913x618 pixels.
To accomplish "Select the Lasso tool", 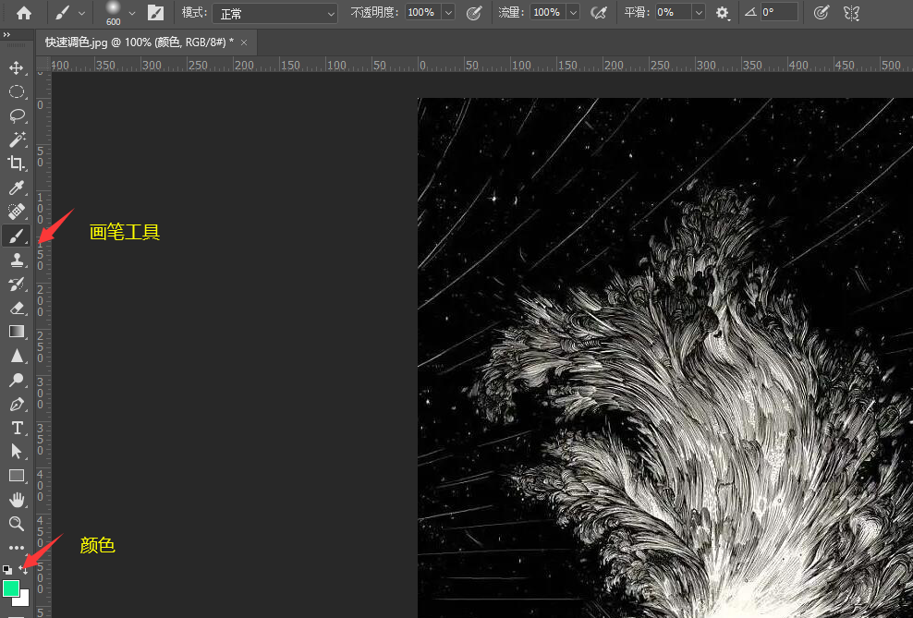I will 17,115.
